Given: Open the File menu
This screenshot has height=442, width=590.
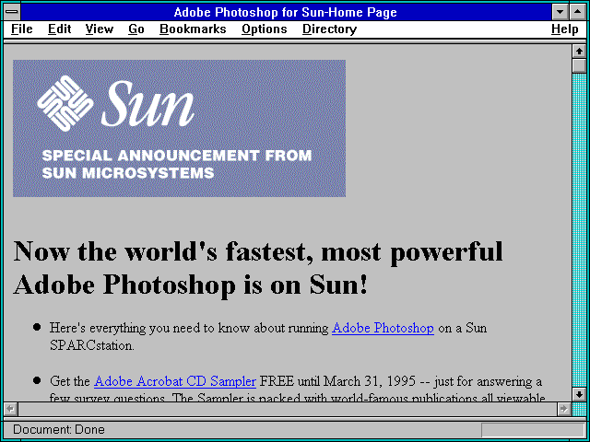Looking at the screenshot, I should pos(22,29).
